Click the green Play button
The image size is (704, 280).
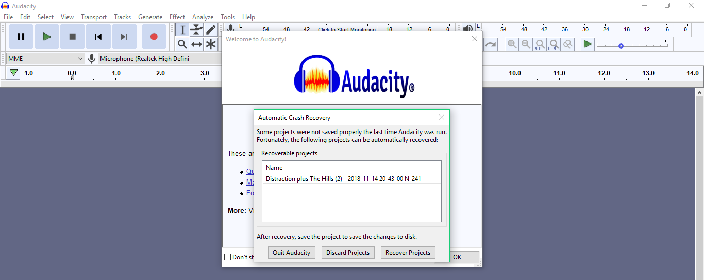click(47, 37)
